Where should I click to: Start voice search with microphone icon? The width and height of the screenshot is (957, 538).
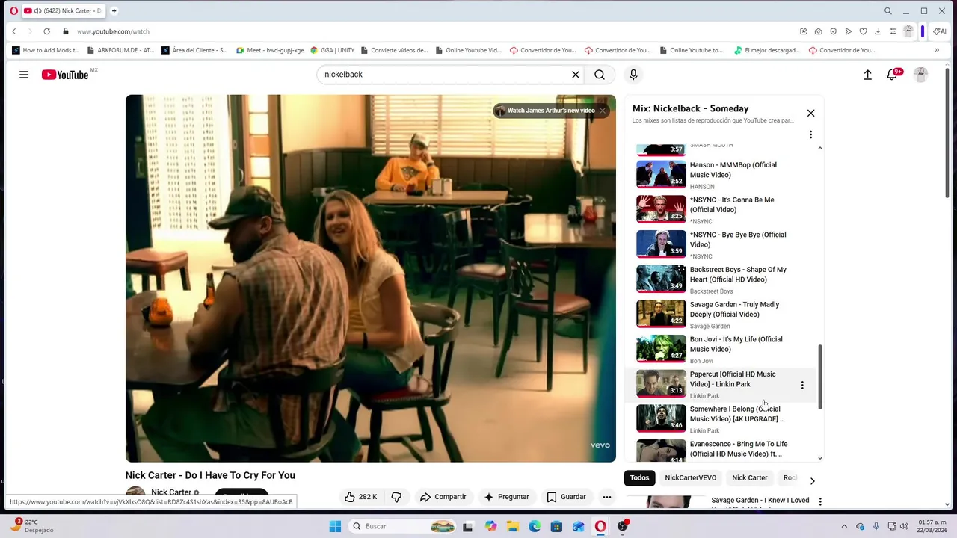coord(633,75)
